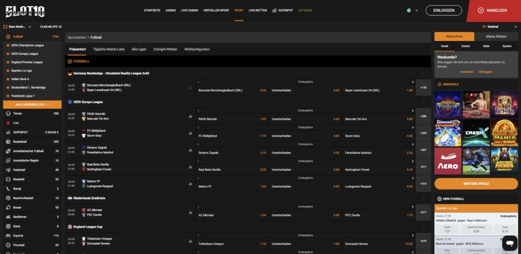Click the EINLOGGEN button
Viewport: 521px width, 254px height.
[444, 10]
